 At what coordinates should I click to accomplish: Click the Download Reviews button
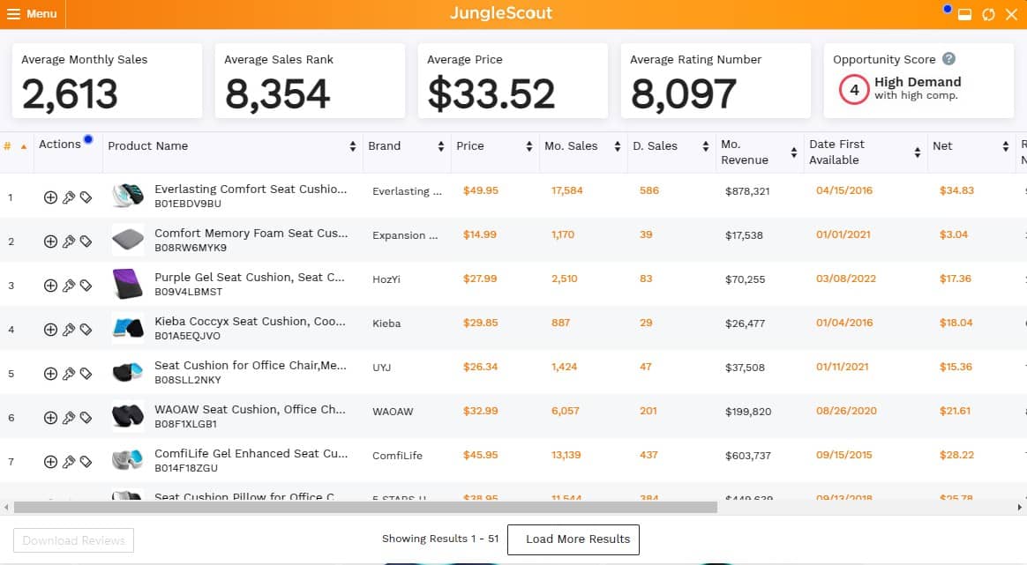click(x=72, y=539)
